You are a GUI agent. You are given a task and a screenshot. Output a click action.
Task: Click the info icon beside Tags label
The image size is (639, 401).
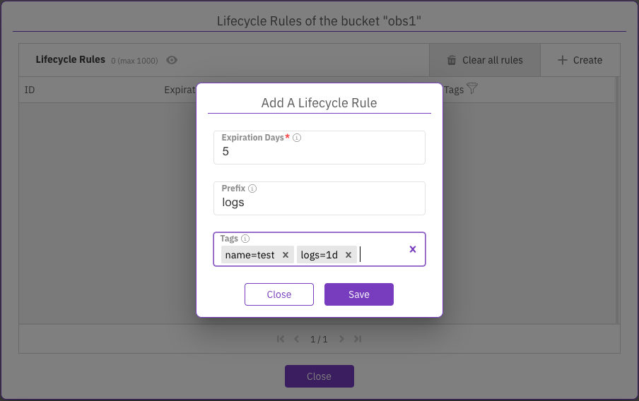[245, 239]
